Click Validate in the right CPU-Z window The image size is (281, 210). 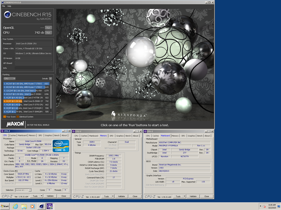click(193, 196)
